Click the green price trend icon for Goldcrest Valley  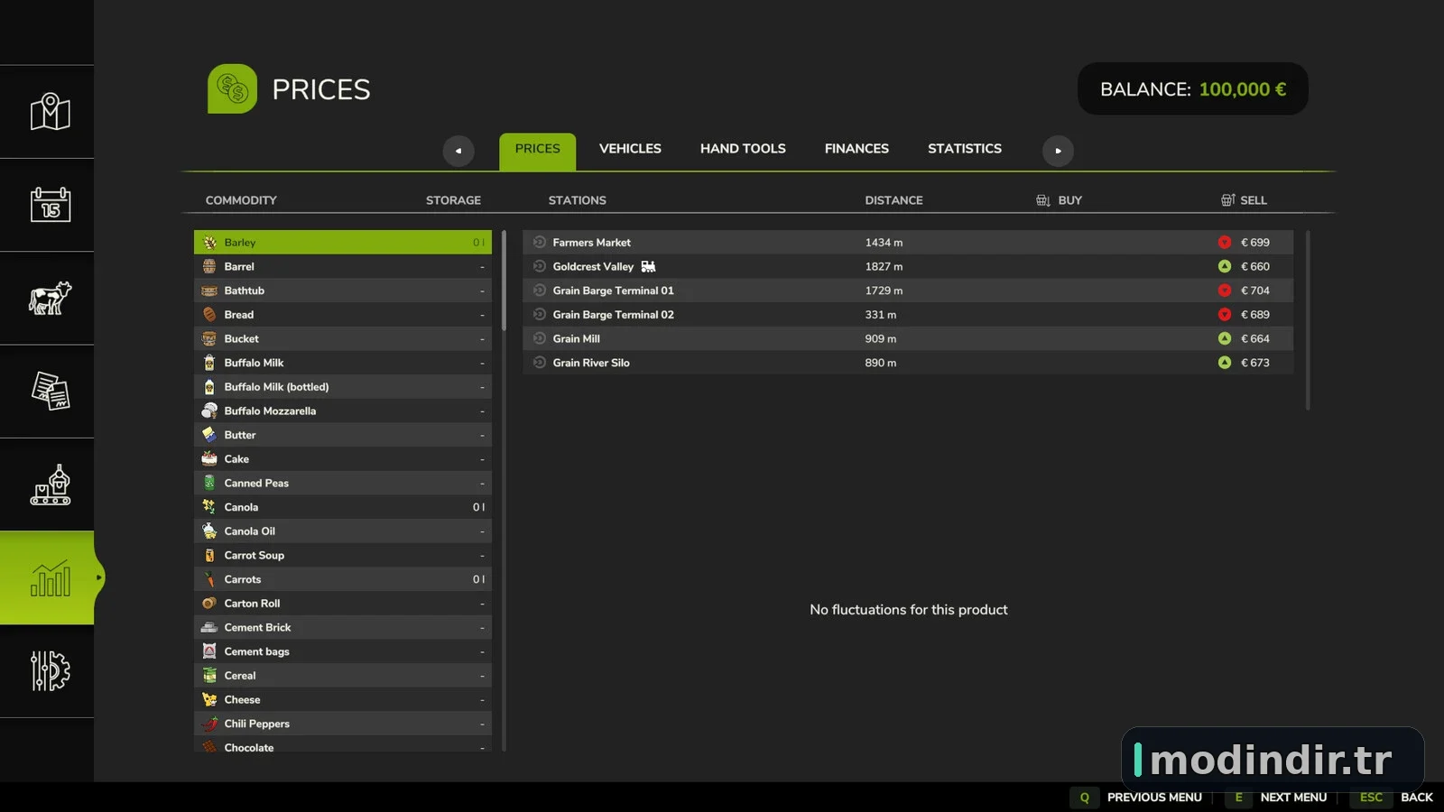point(1225,266)
